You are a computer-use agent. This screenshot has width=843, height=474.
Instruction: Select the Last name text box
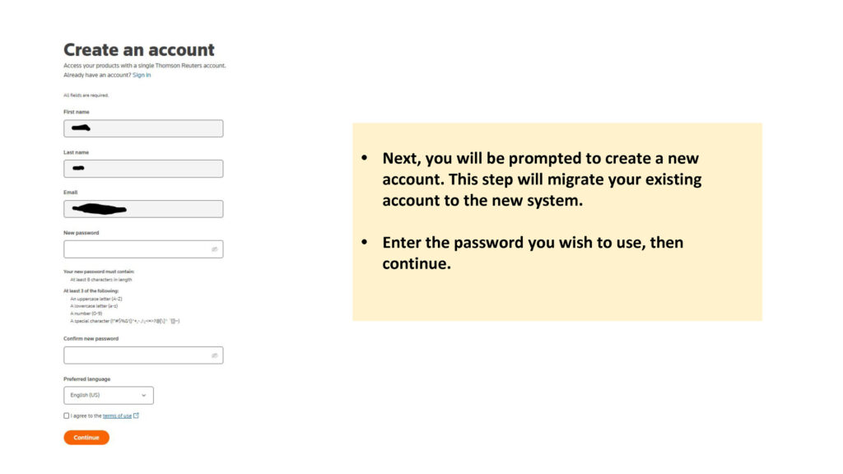click(143, 169)
